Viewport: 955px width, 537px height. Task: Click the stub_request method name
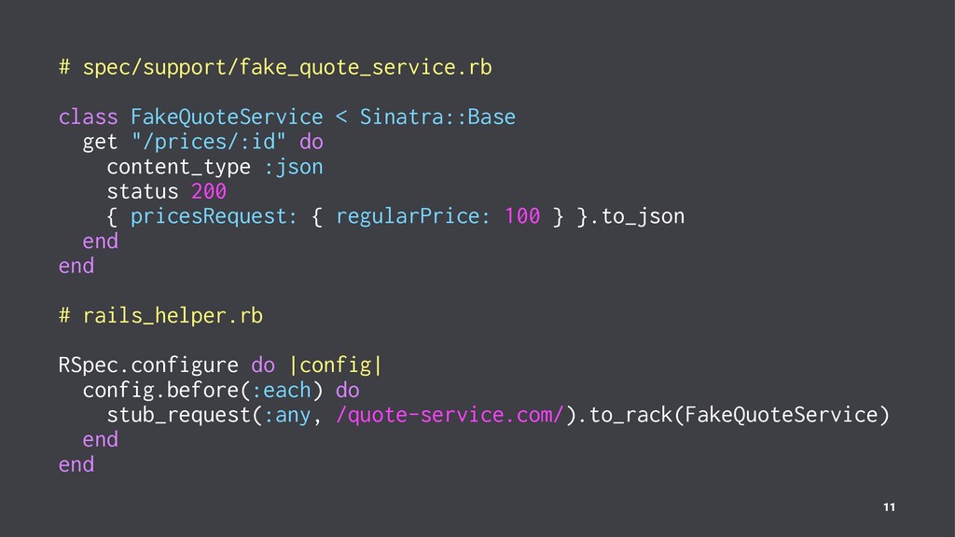(x=178, y=415)
